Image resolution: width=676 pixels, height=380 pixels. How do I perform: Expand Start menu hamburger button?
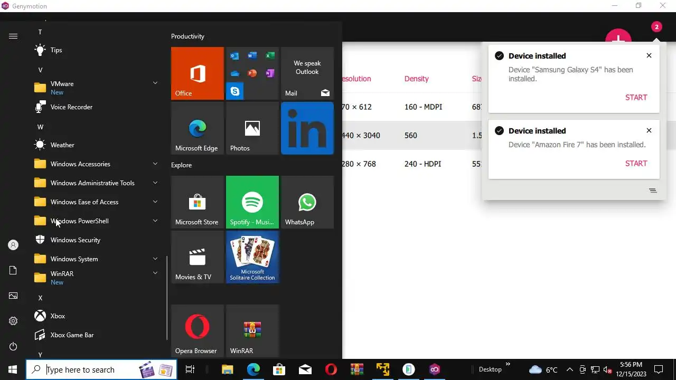tap(13, 36)
